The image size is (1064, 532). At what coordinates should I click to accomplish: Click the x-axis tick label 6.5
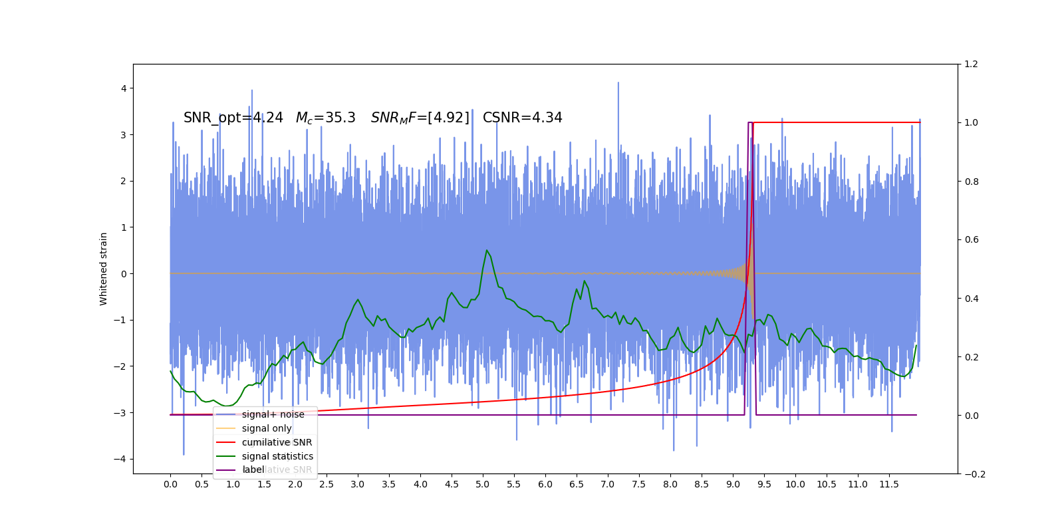click(x=577, y=484)
